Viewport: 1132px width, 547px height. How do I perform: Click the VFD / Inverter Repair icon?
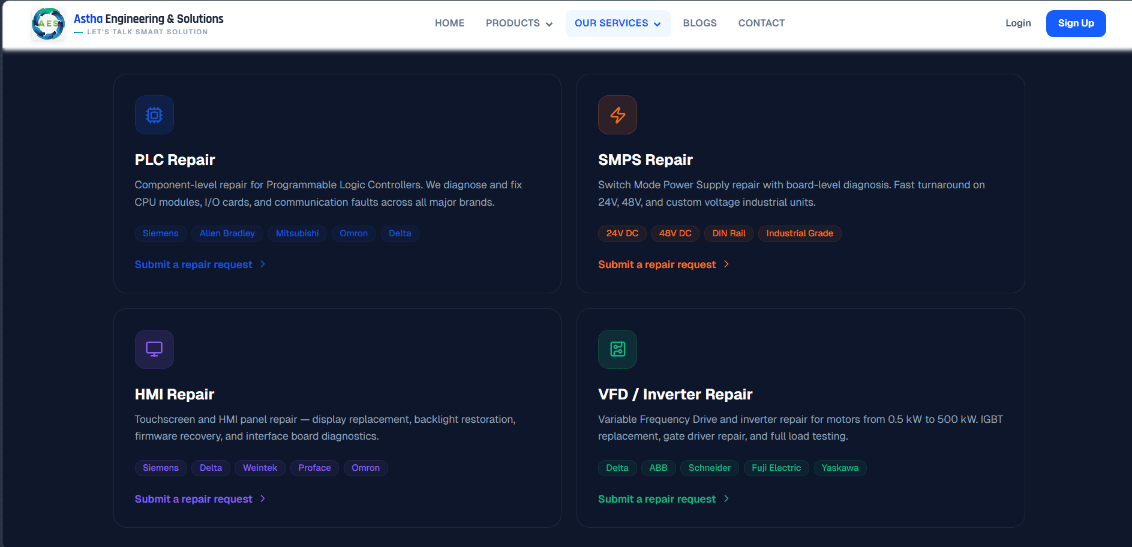(617, 349)
